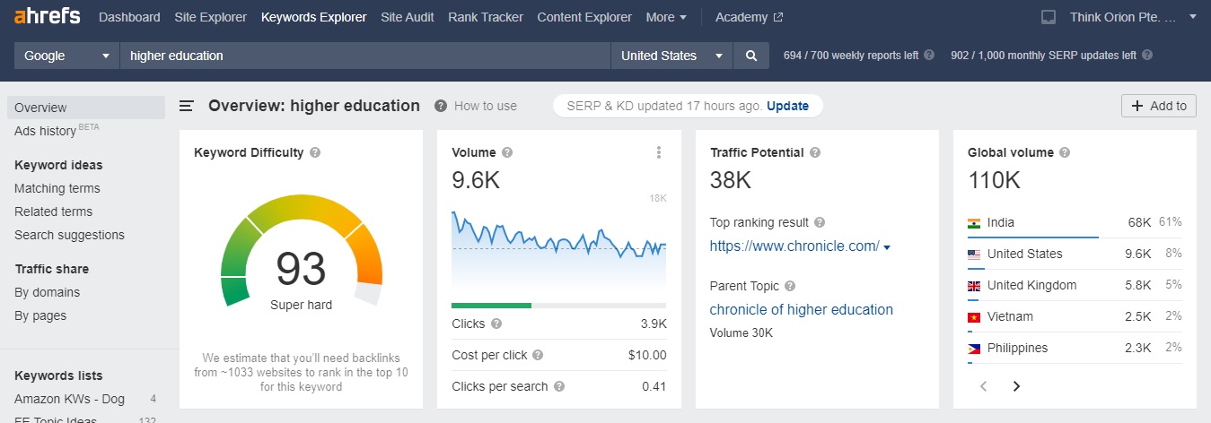Click the Update link for SERP & KD
This screenshot has width=1211, height=423.
(x=787, y=106)
